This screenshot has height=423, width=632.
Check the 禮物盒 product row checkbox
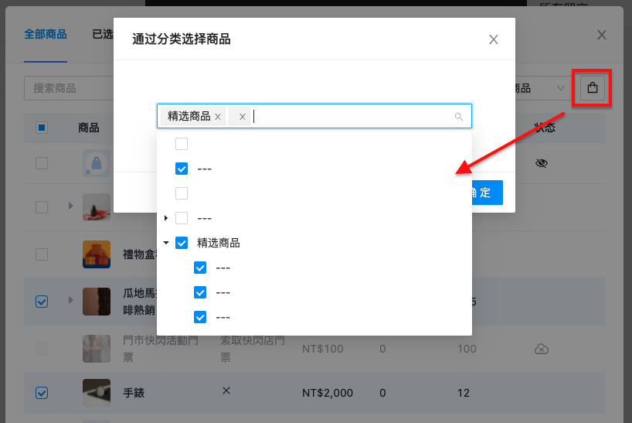tap(42, 254)
